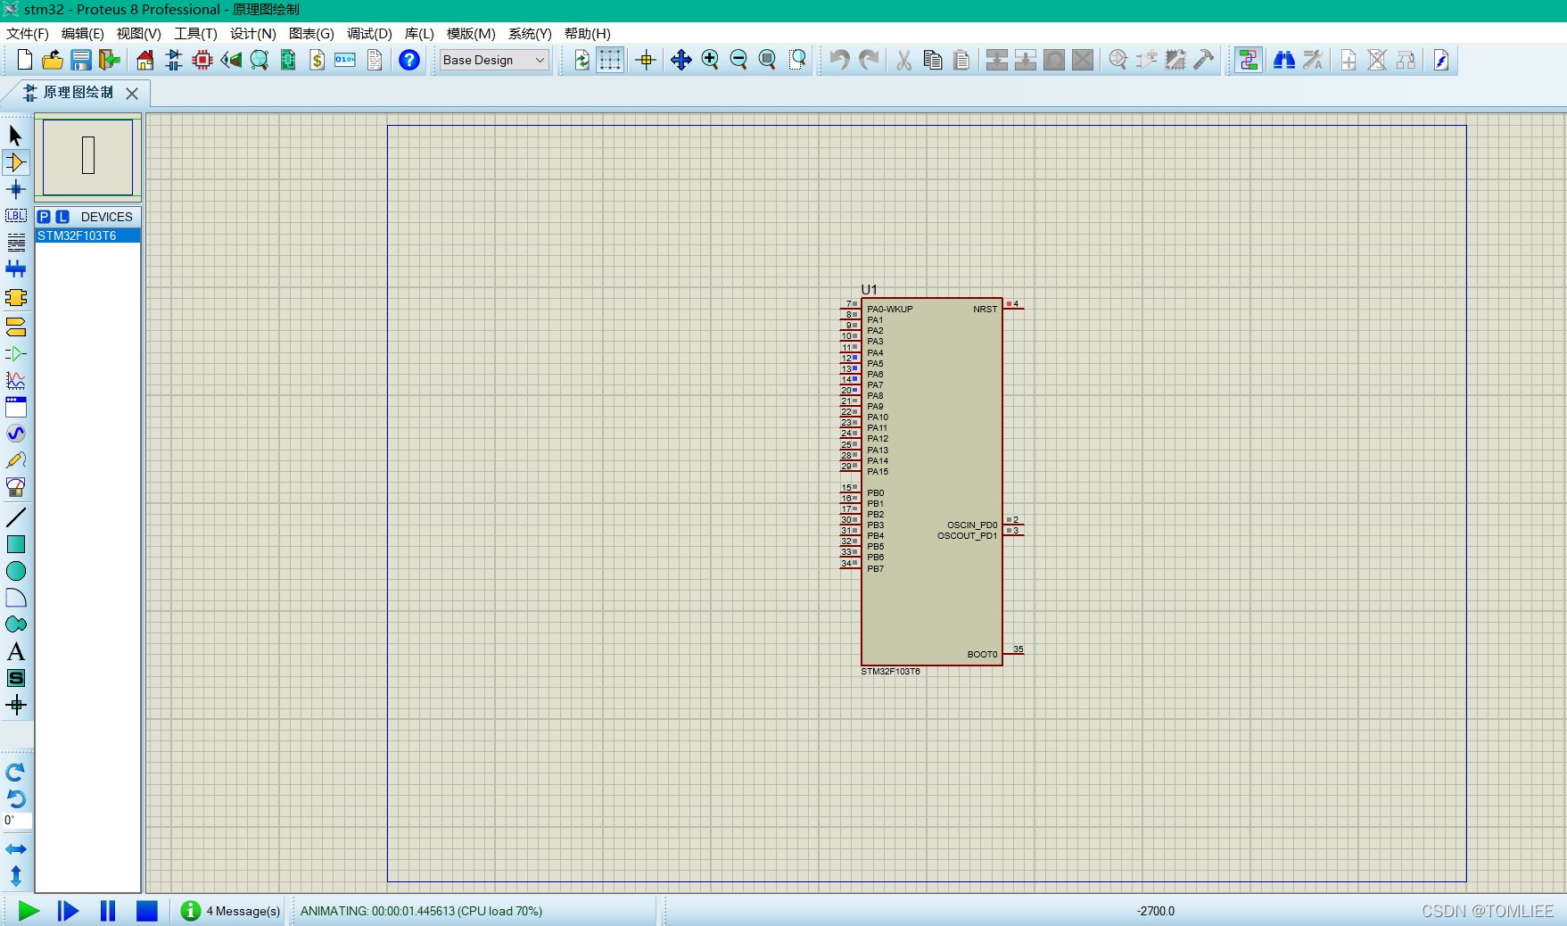
Task: Click the L library manage button
Action: [62, 217]
